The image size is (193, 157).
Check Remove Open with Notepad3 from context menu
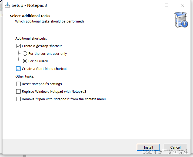tap(18, 99)
